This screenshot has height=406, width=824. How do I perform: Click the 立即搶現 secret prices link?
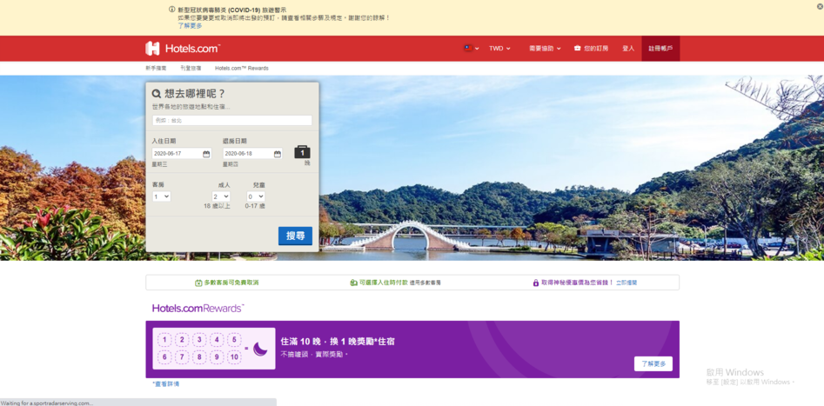pos(626,283)
